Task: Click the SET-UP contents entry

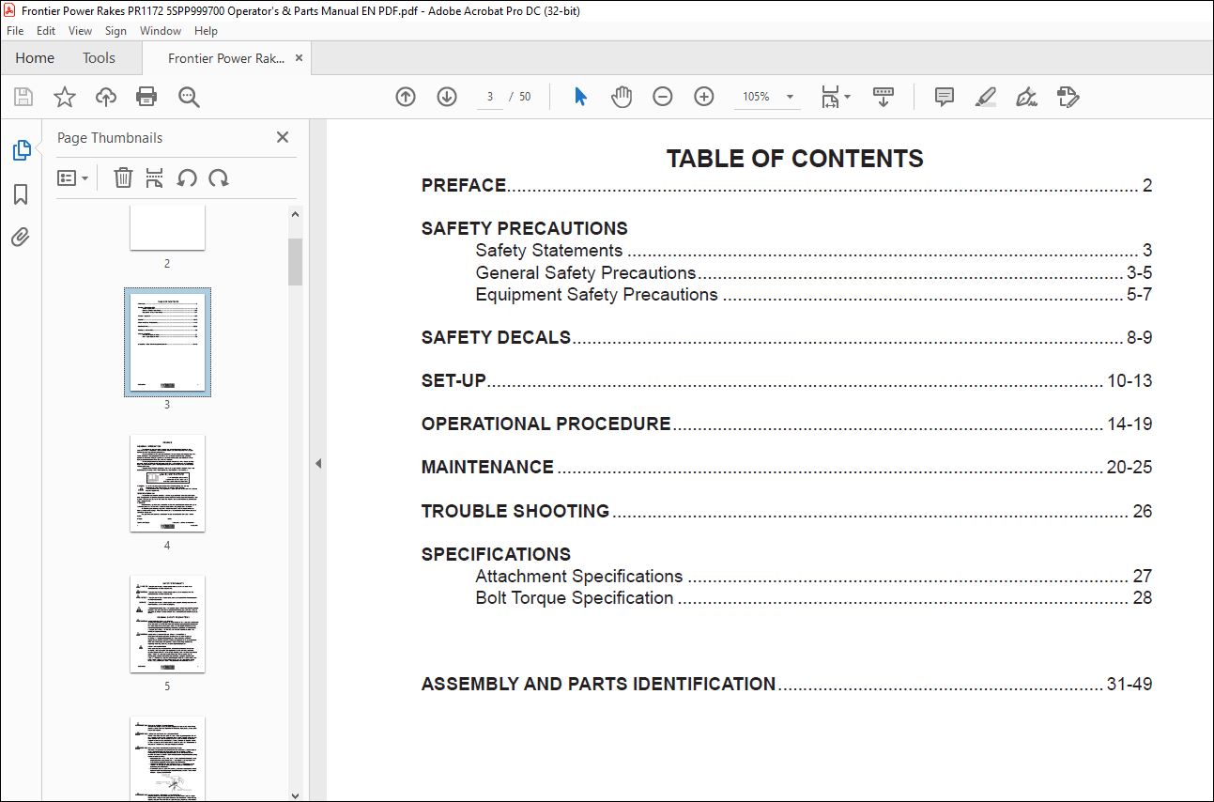Action: (x=786, y=381)
